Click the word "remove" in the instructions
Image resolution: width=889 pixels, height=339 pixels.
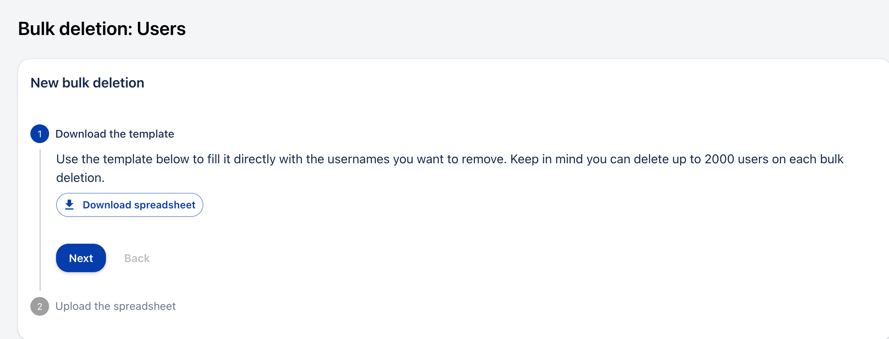pyautogui.click(x=485, y=159)
